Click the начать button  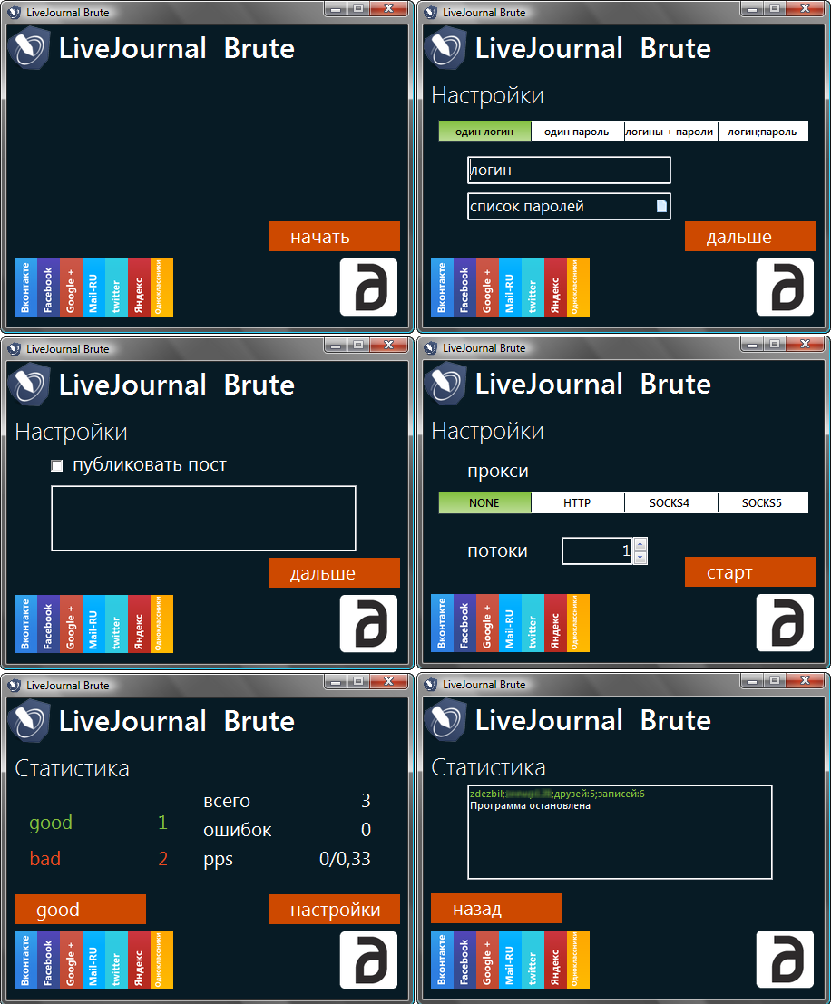334,237
